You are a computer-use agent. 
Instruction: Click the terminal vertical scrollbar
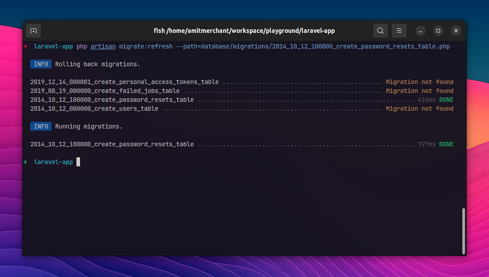pyautogui.click(x=463, y=231)
